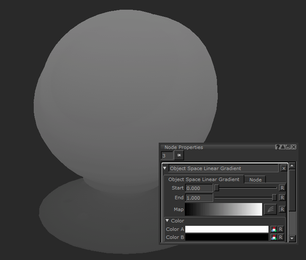The width and height of the screenshot is (306, 260).
Task: Reset the Start value with its R button
Action: [x=282, y=188]
